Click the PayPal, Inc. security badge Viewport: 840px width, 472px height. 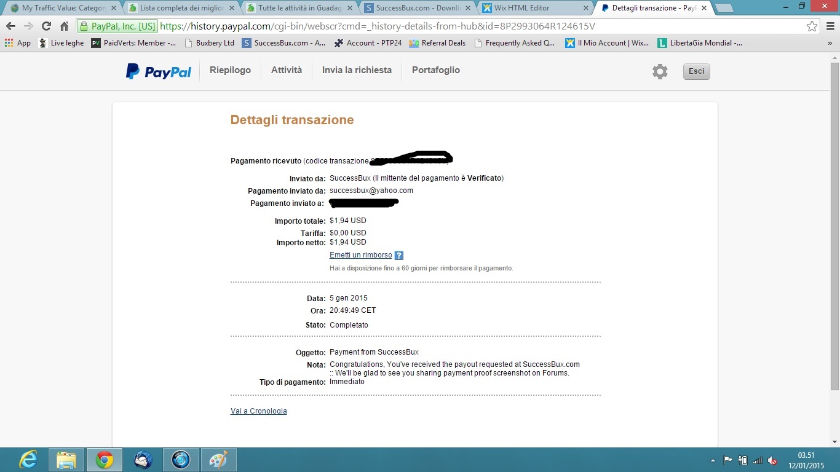pos(117,26)
